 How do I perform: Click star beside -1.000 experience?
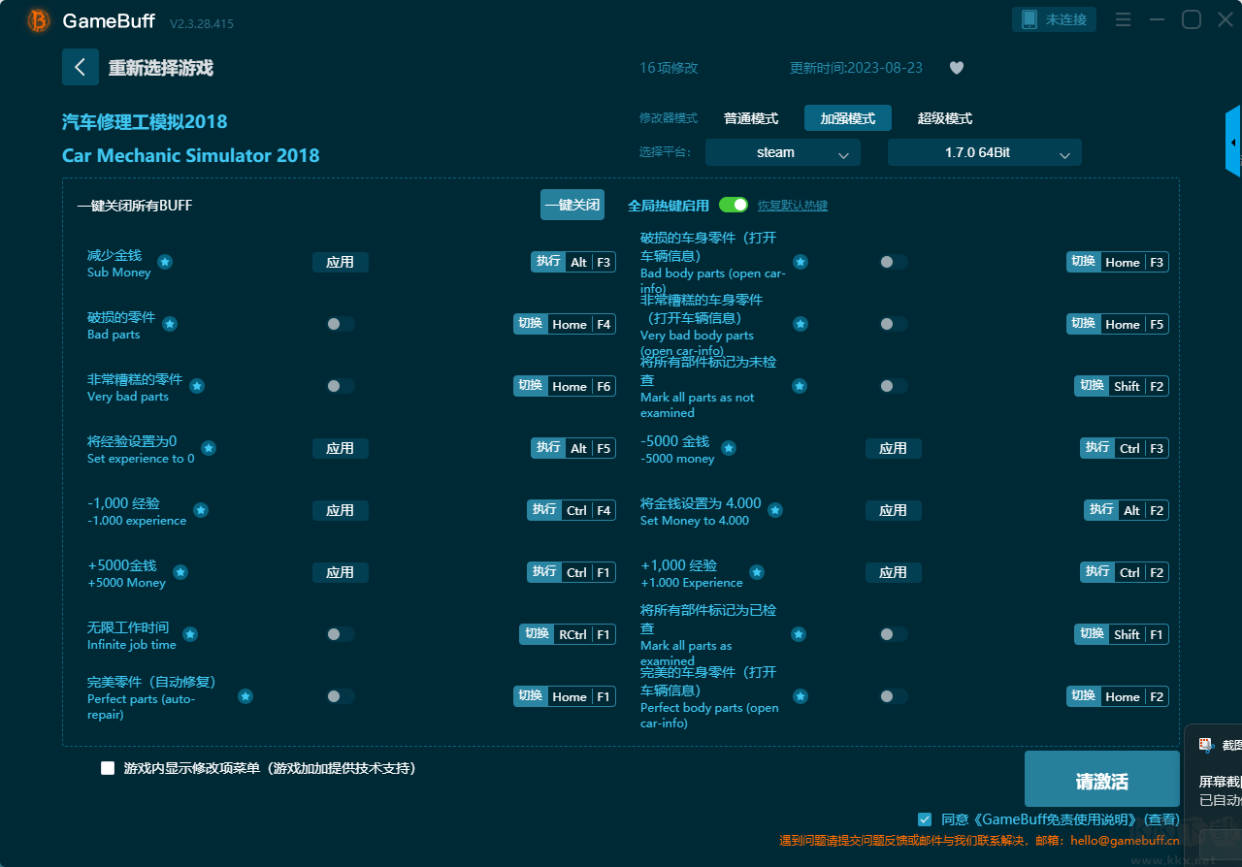point(201,510)
